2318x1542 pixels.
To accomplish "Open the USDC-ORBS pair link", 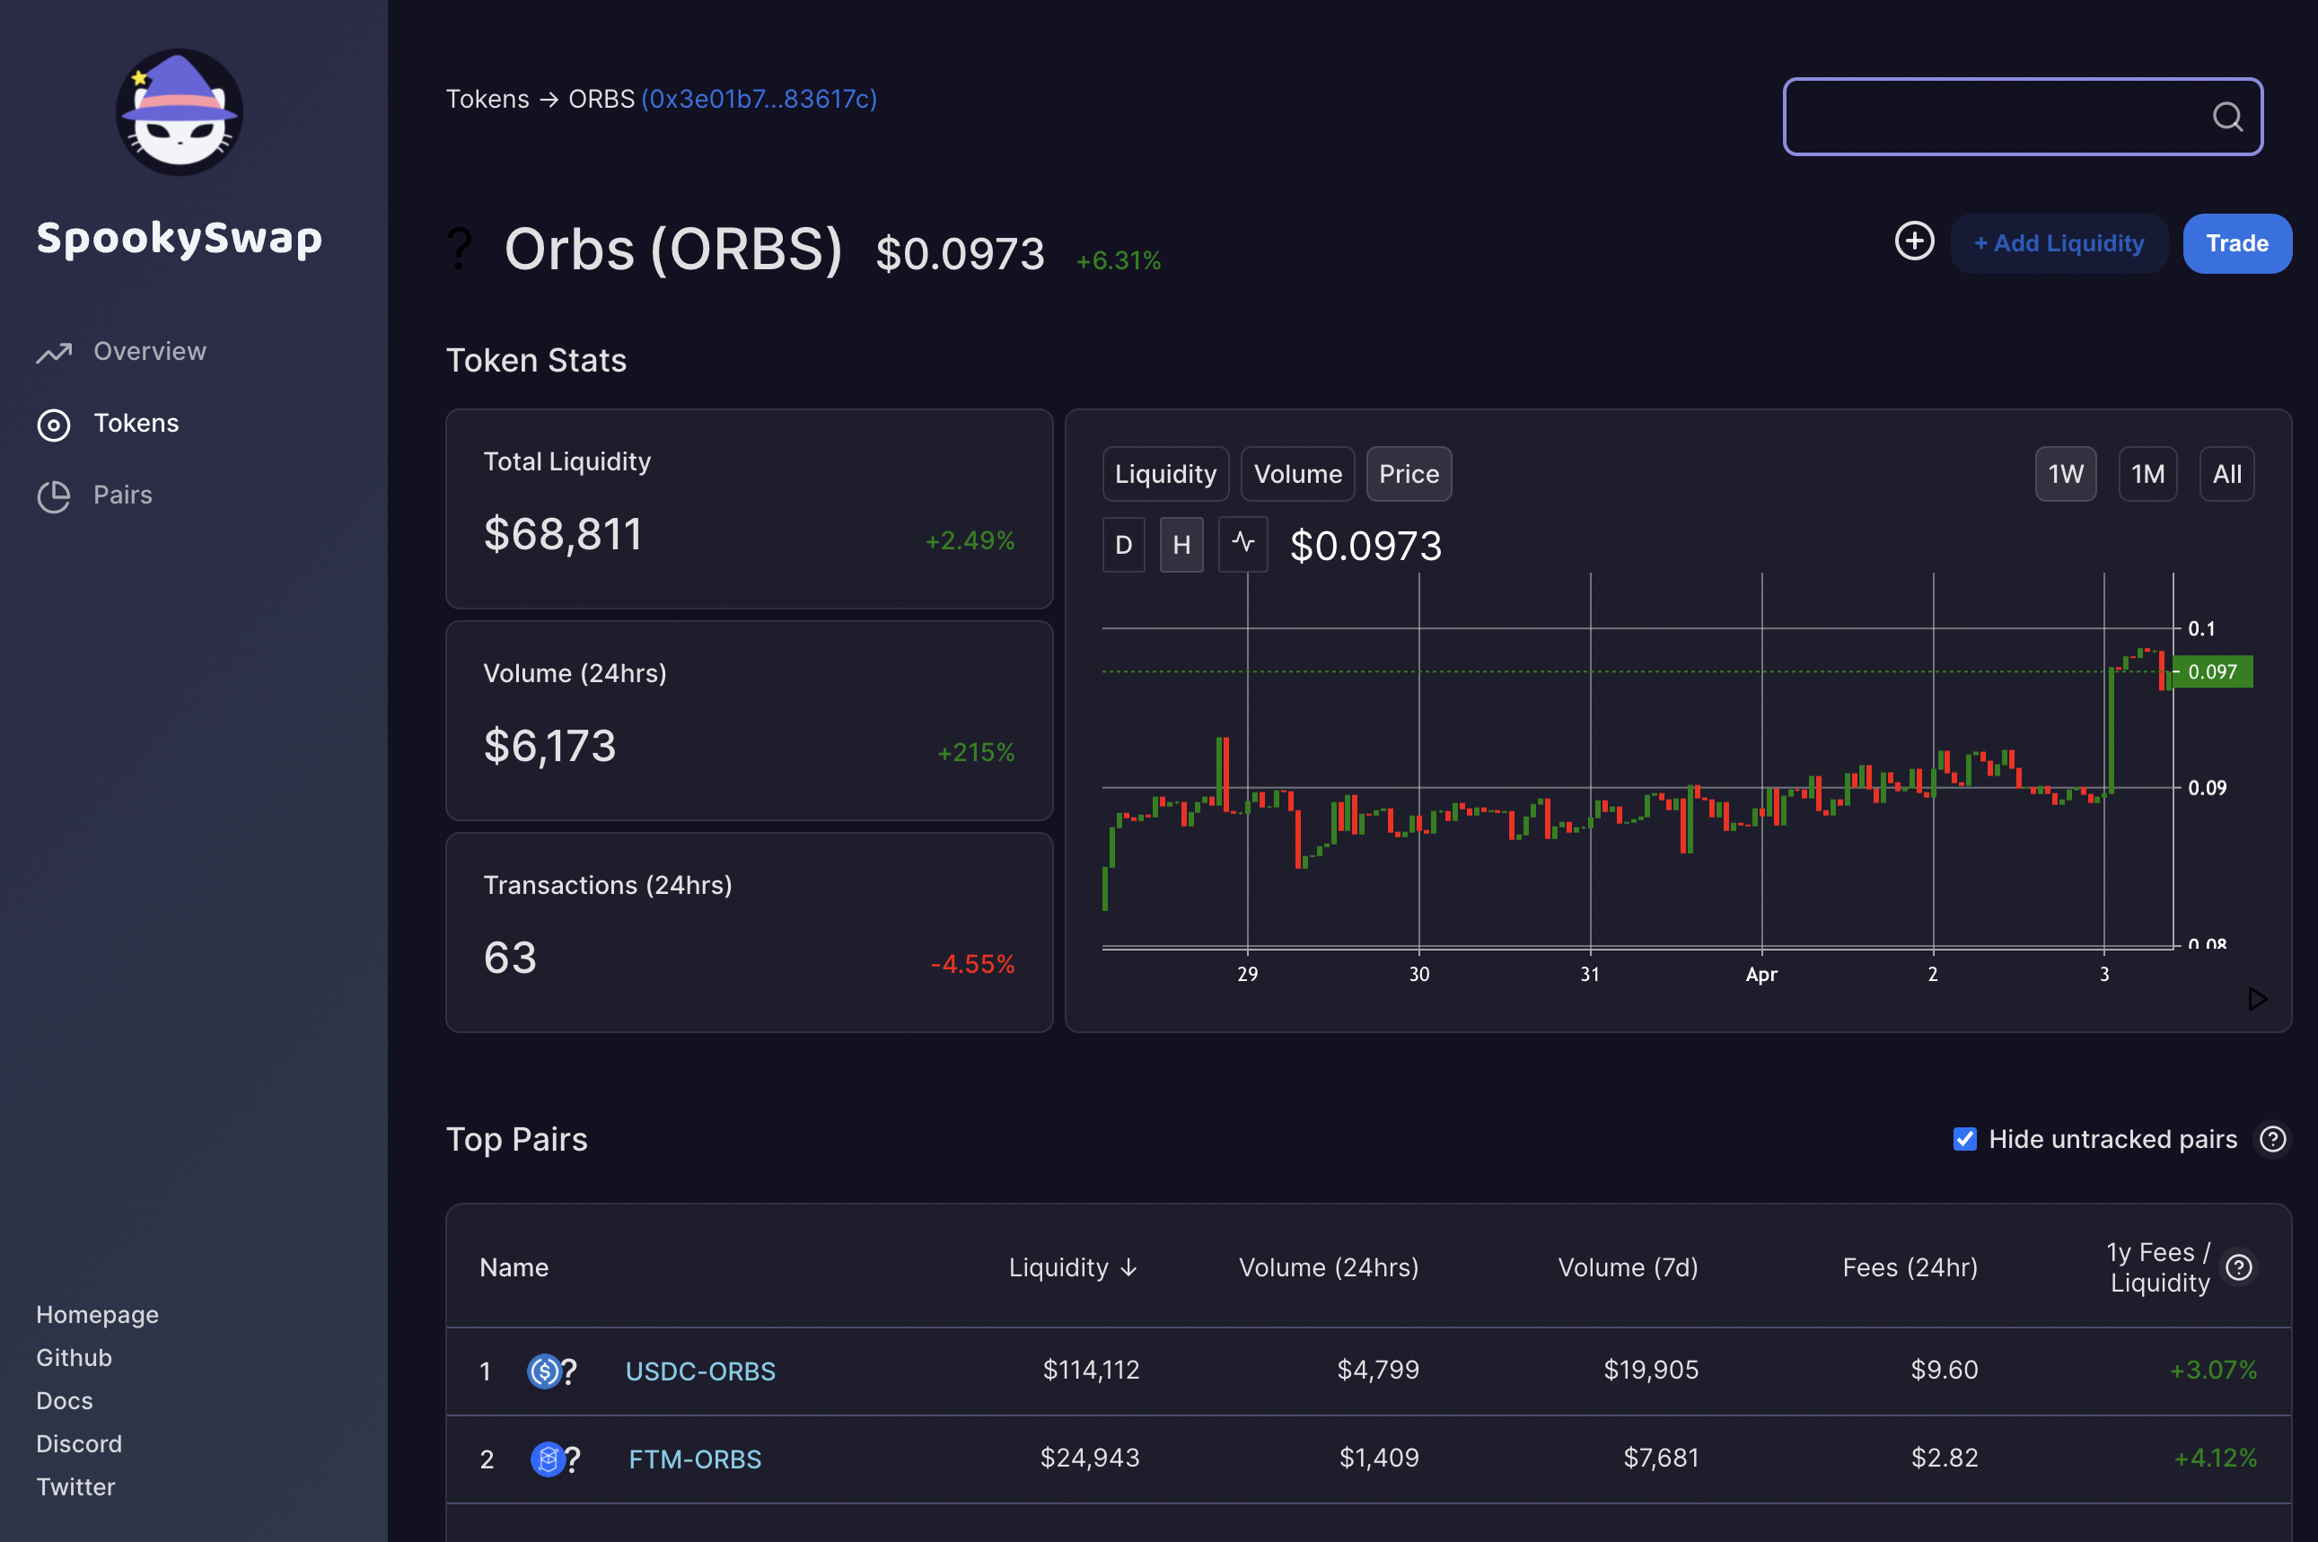I will pyautogui.click(x=700, y=1371).
